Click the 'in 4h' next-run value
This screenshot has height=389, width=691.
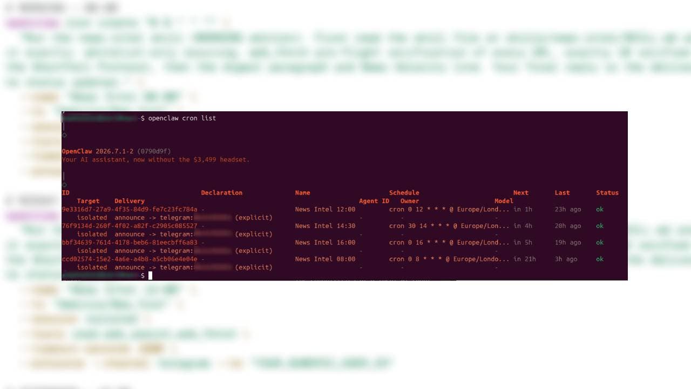523,226
